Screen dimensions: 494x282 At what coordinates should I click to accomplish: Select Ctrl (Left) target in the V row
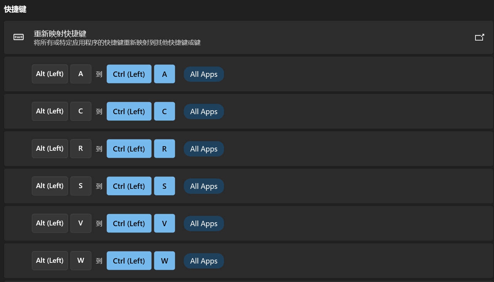129,223
